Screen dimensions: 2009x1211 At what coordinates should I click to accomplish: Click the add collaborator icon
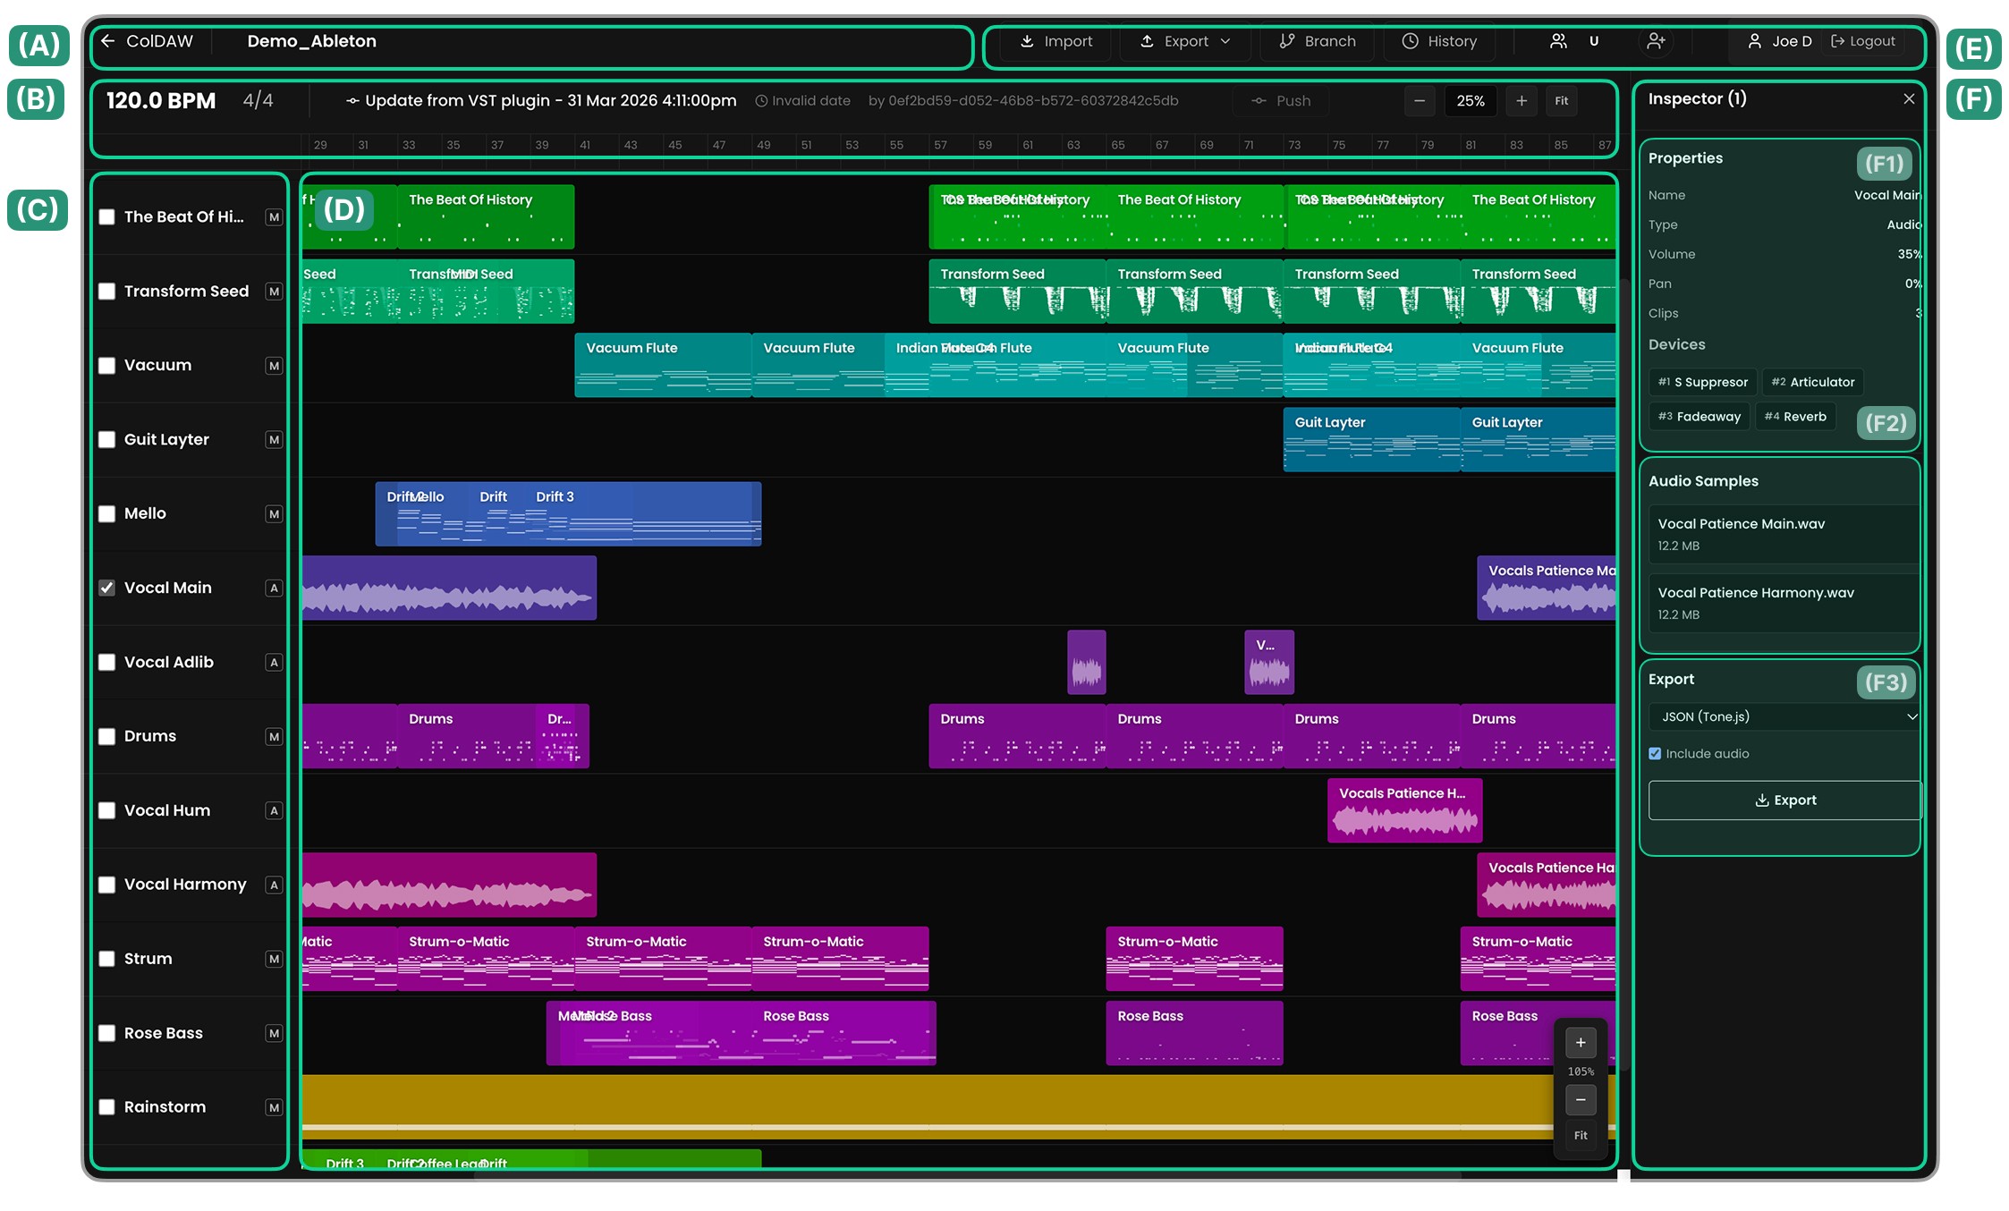pyautogui.click(x=1656, y=41)
